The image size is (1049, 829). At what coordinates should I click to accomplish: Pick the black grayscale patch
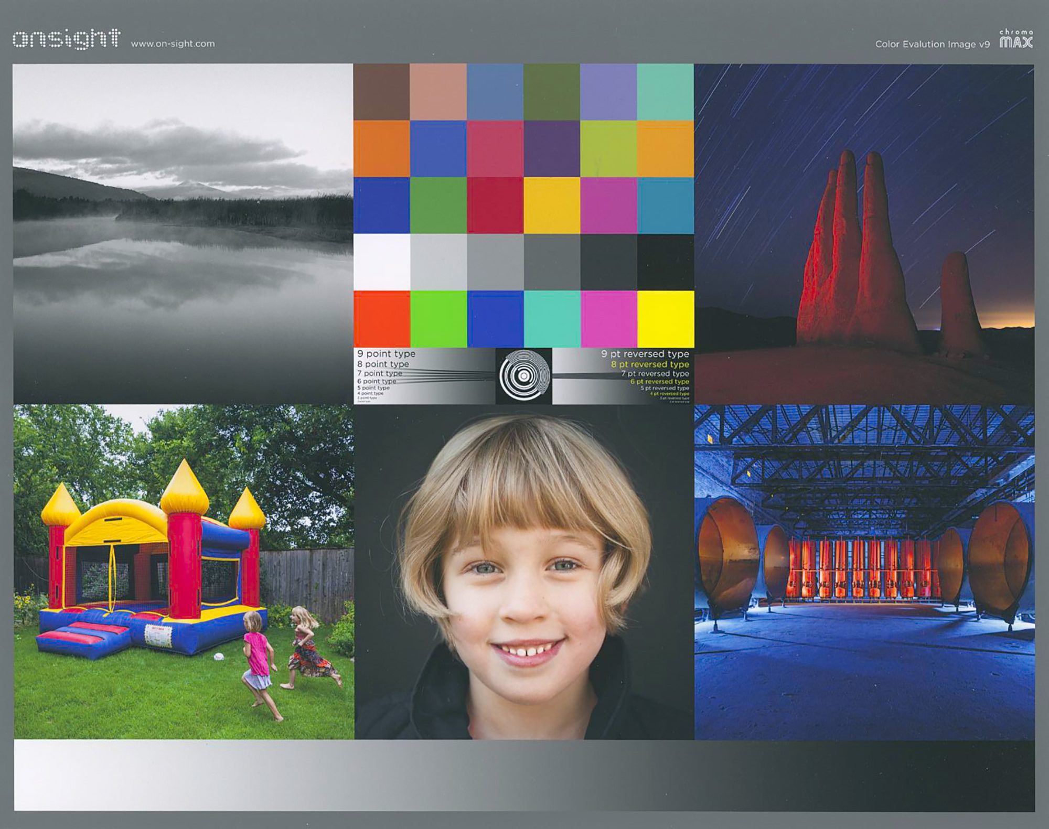pos(665,262)
